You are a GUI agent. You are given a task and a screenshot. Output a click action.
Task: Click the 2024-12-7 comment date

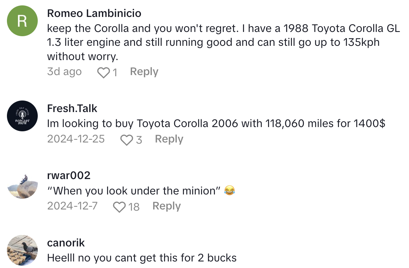coord(72,206)
